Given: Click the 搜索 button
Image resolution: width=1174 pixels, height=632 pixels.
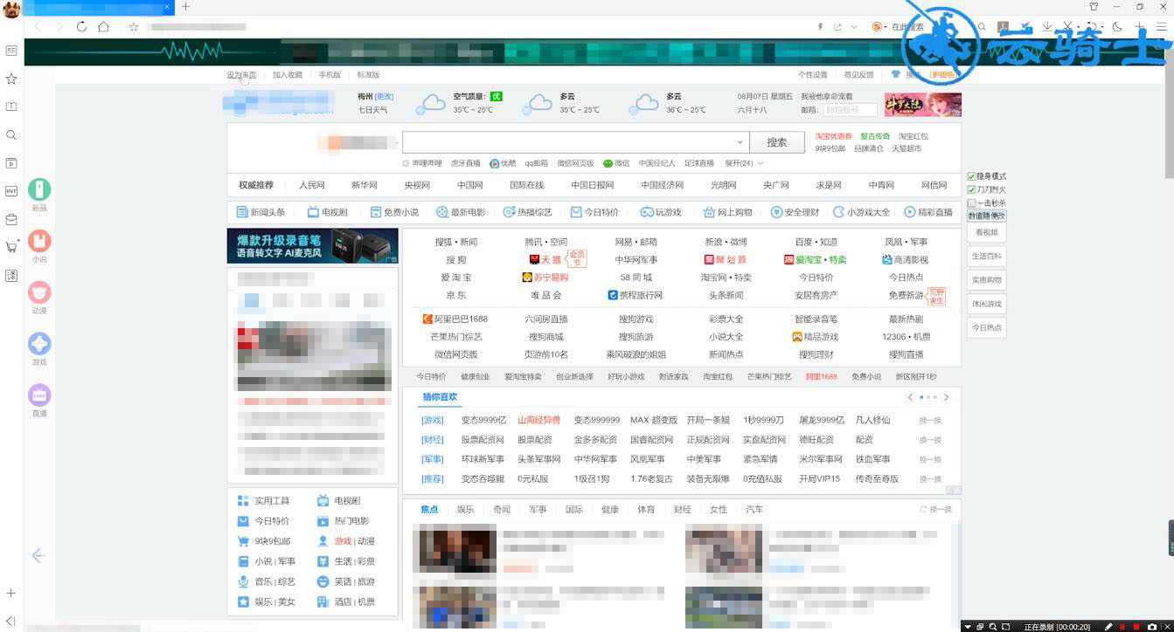Looking at the screenshot, I should click(777, 142).
